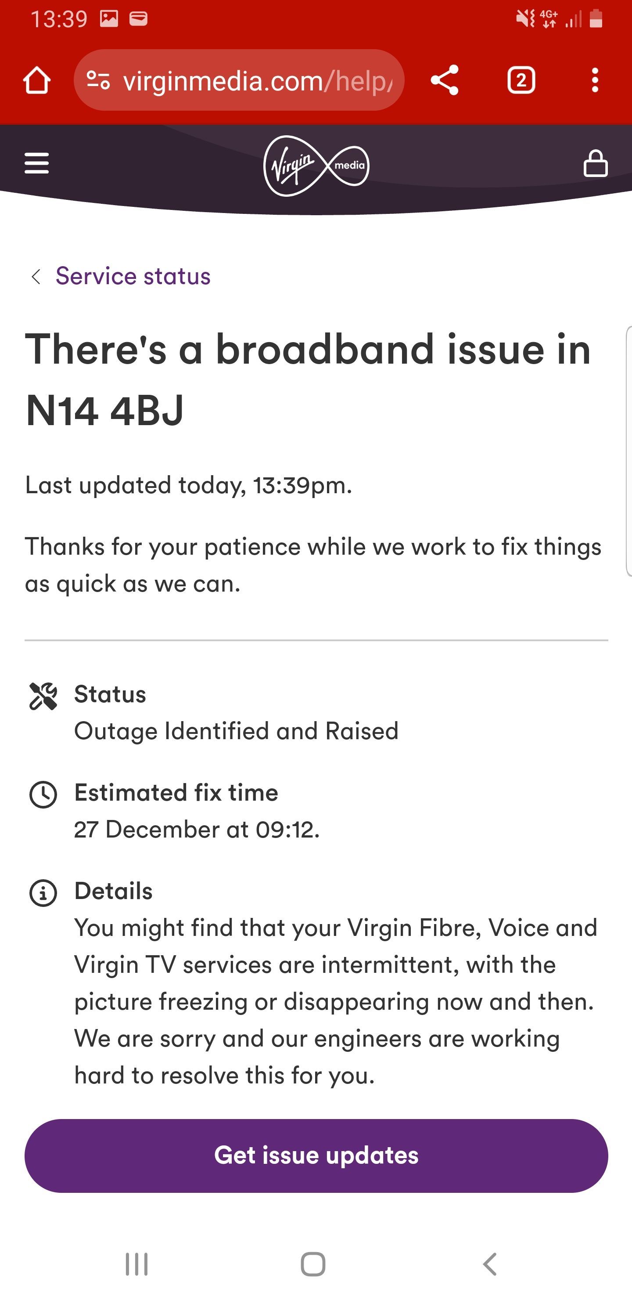The width and height of the screenshot is (632, 1300).
Task: Tap the Virgin Media logo
Action: pyautogui.click(x=316, y=166)
